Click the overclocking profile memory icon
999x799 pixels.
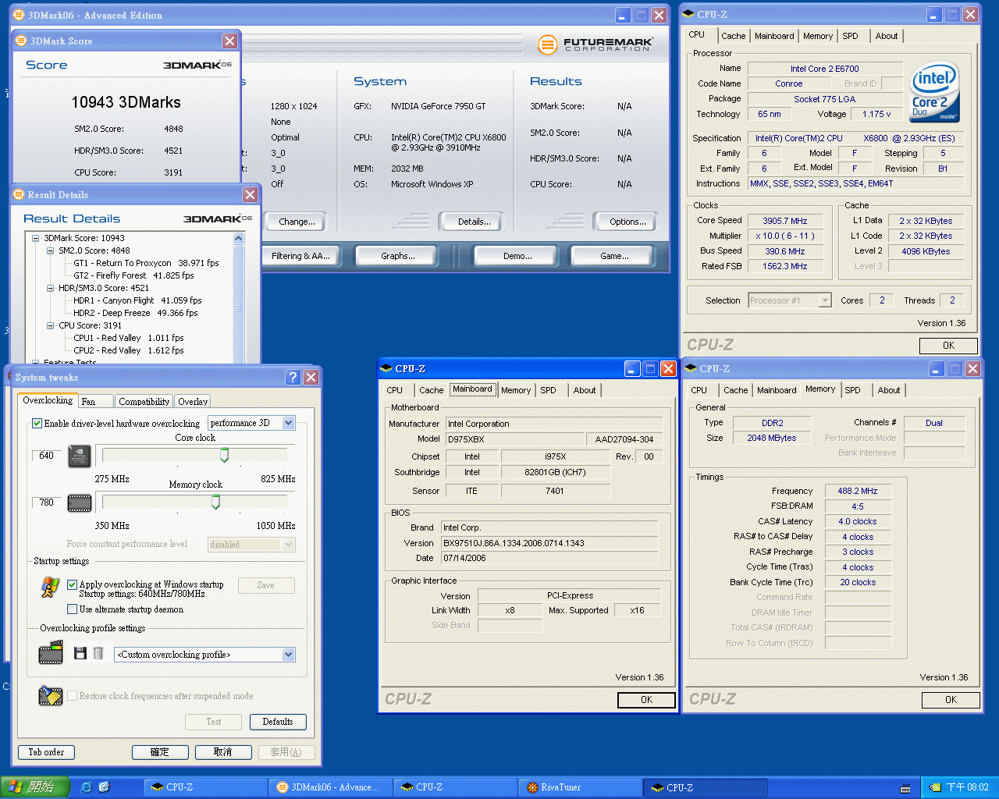pyautogui.click(x=51, y=653)
